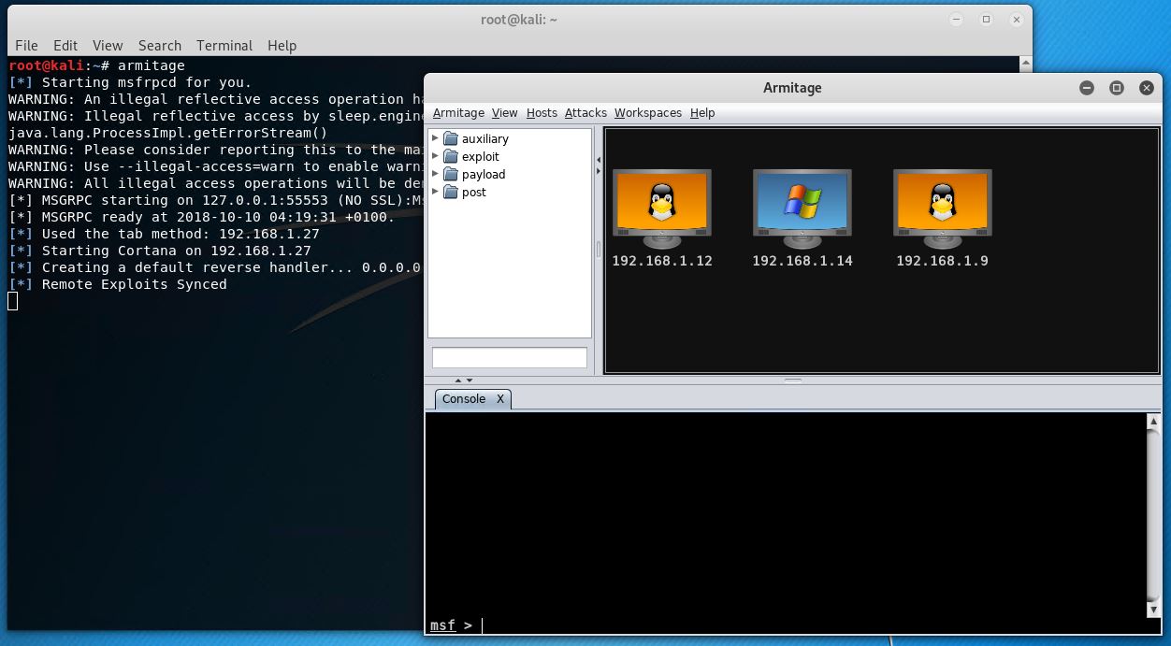Click the module panel divider arrows

(x=599, y=165)
